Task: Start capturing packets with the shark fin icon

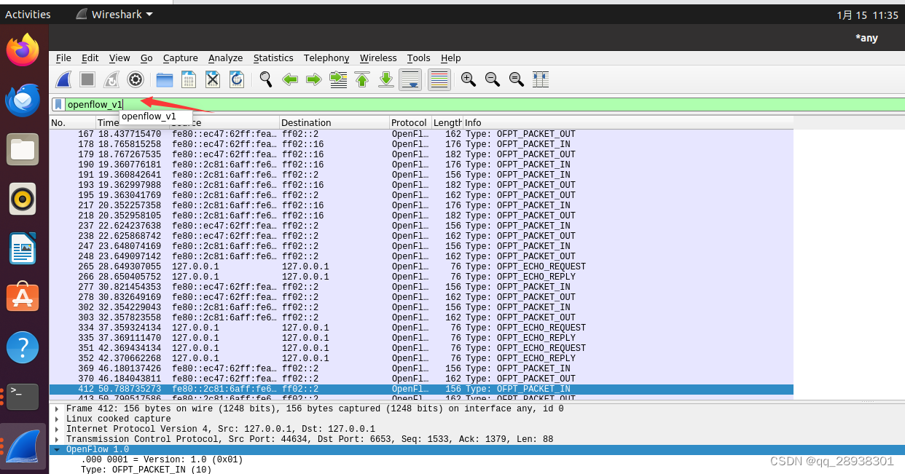Action: click(x=64, y=79)
